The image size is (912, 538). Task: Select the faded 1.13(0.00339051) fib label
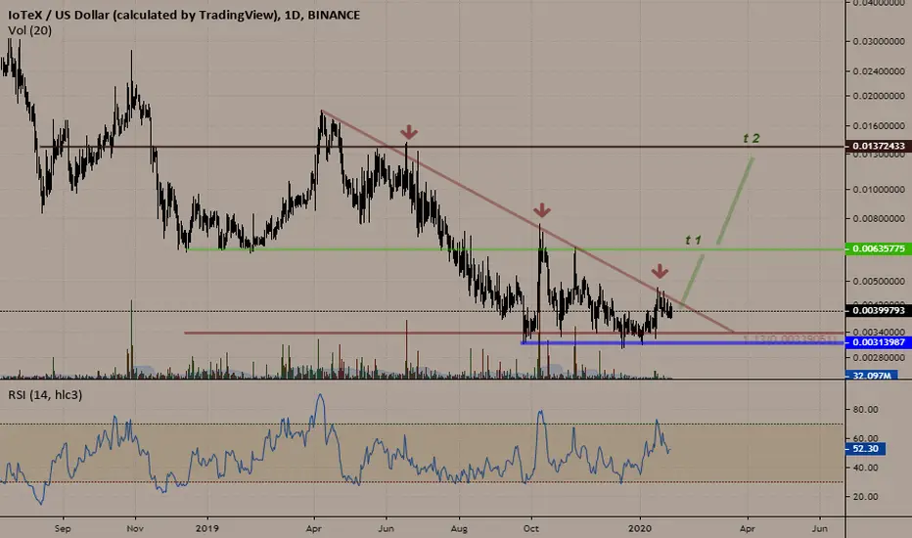(790, 339)
